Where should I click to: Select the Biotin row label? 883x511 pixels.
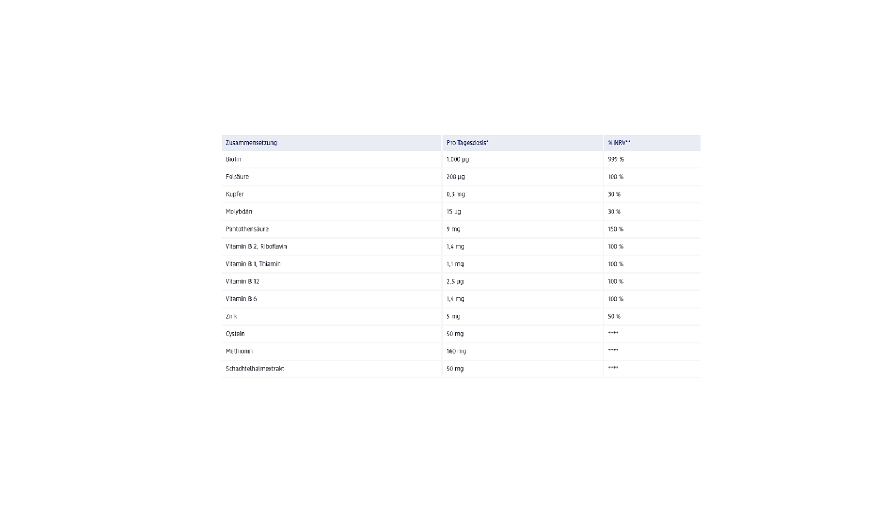[x=233, y=159]
